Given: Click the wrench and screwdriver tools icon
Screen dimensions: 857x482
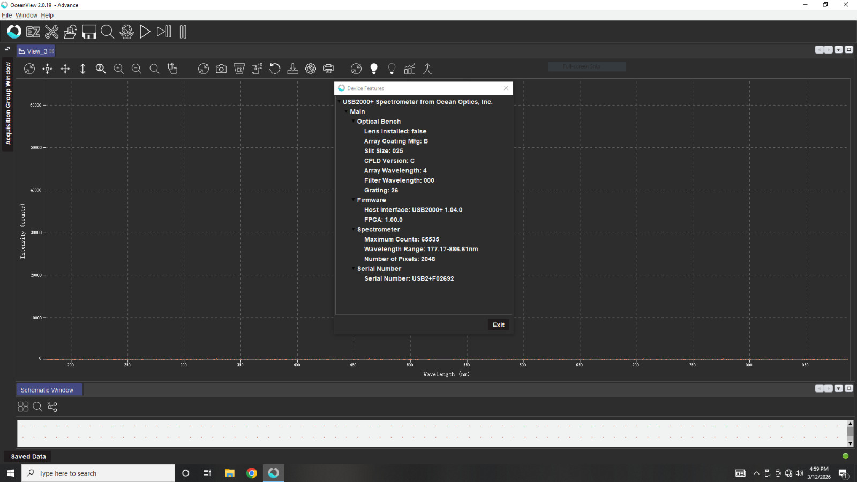Looking at the screenshot, I should pyautogui.click(x=52, y=32).
